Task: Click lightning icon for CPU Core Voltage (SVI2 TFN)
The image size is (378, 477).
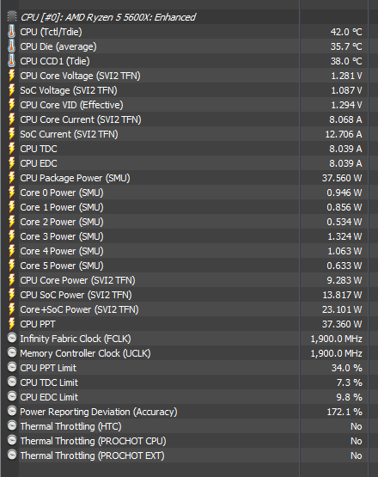Action: point(11,76)
